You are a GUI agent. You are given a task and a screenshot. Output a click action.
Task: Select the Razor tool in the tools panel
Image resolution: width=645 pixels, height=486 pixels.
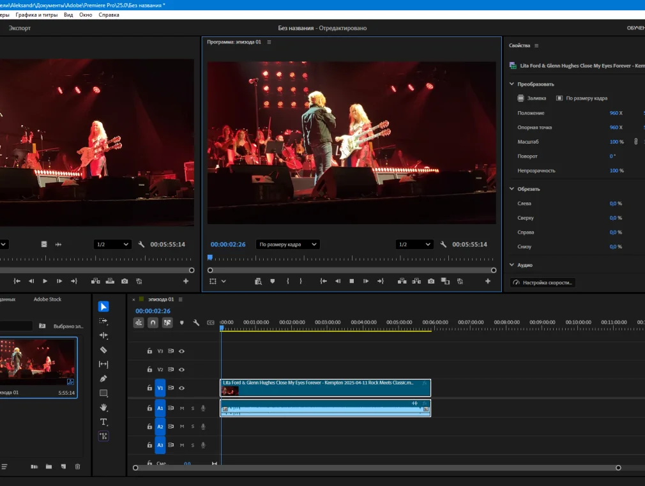[x=103, y=350]
